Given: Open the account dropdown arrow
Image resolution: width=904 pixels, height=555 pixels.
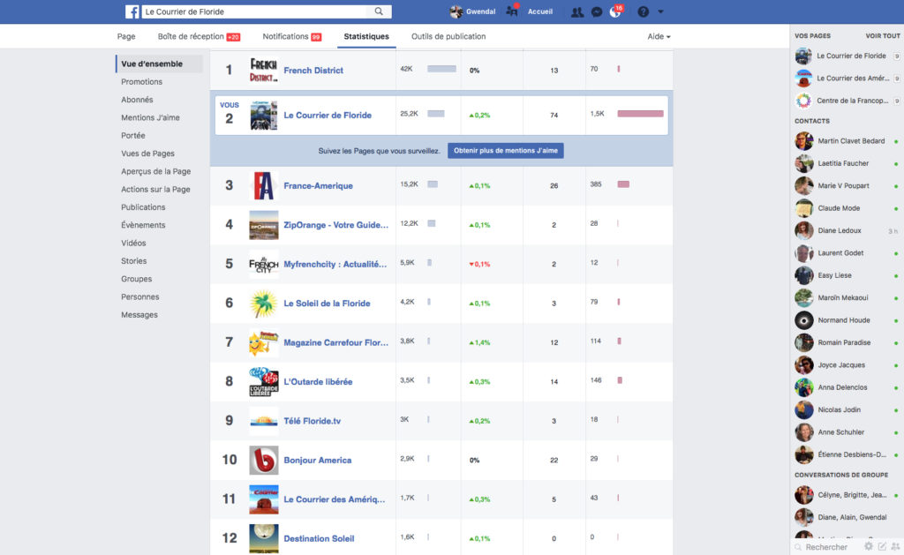Looking at the screenshot, I should point(660,11).
